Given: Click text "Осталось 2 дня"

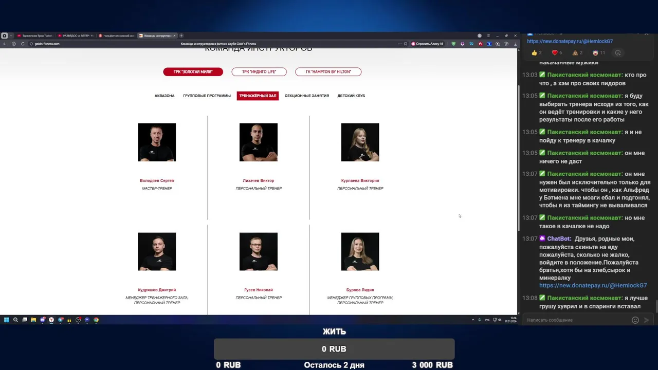Looking at the screenshot, I should [x=334, y=365].
